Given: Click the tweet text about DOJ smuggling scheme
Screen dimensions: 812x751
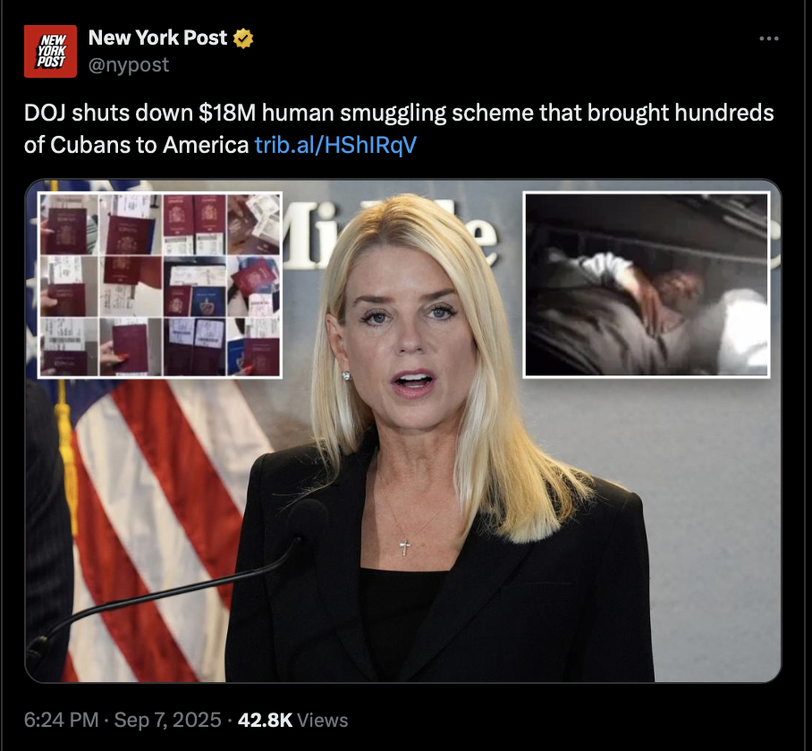Looking at the screenshot, I should pos(399,129).
